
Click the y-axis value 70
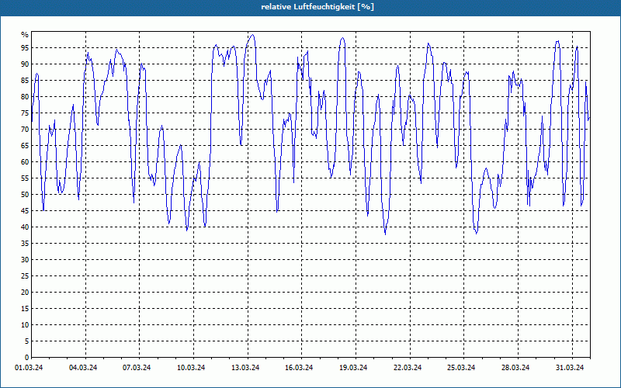25,129
